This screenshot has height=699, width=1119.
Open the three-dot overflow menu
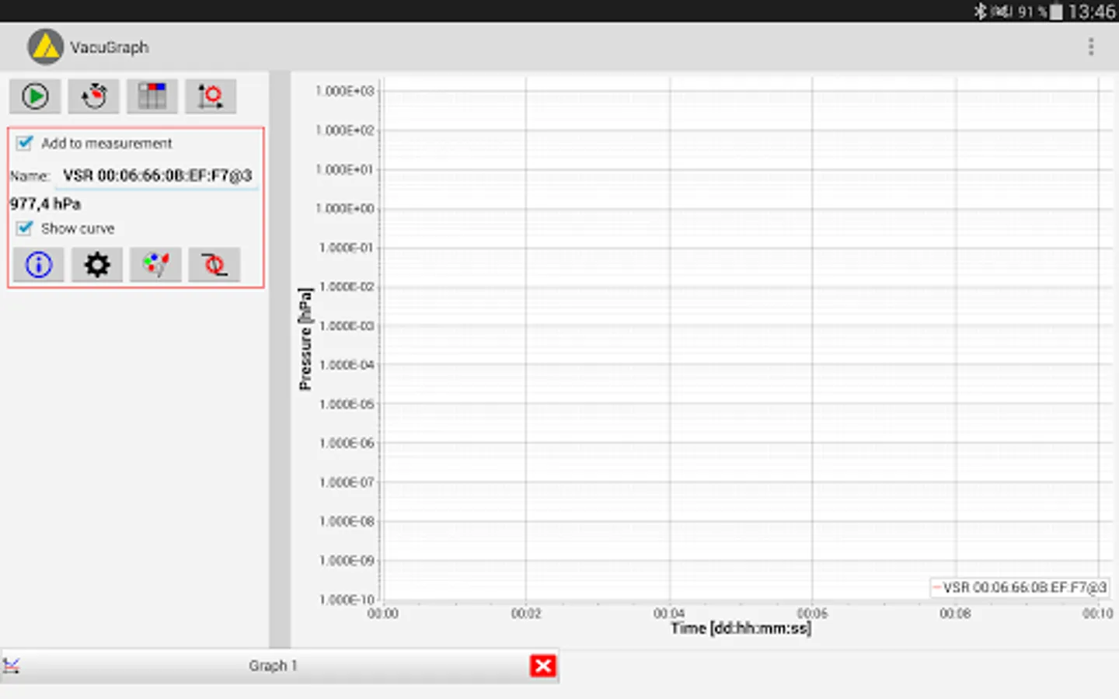pos(1091,47)
